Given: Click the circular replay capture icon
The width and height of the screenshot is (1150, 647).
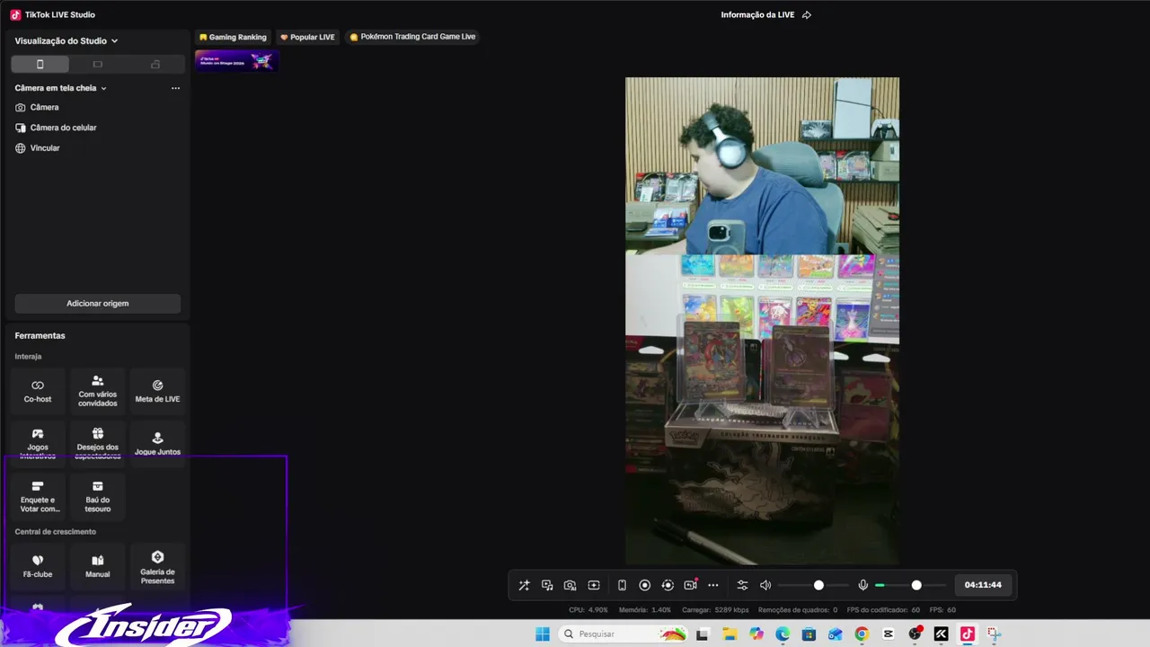Looking at the screenshot, I should [668, 585].
